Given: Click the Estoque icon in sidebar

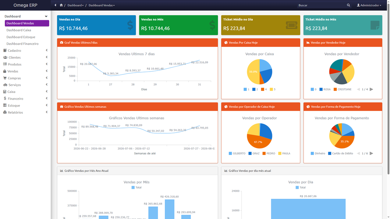Looking at the screenshot, I should tap(5, 105).
